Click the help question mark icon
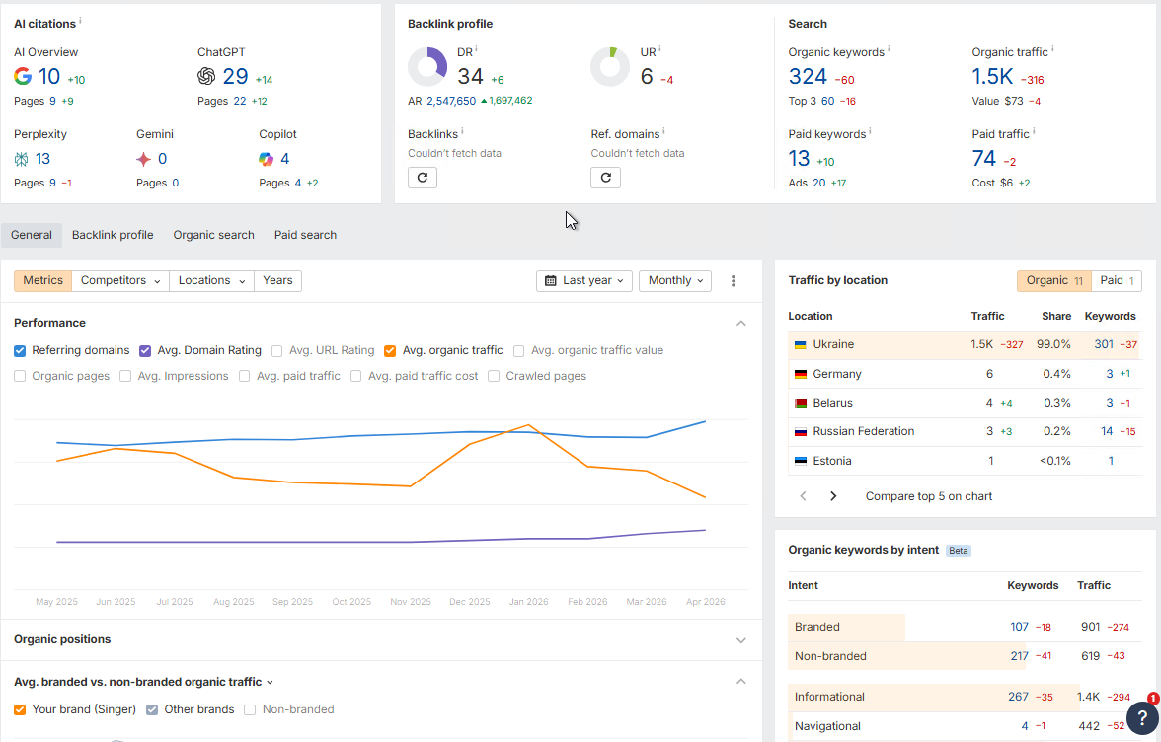The image size is (1161, 742). [x=1141, y=717]
